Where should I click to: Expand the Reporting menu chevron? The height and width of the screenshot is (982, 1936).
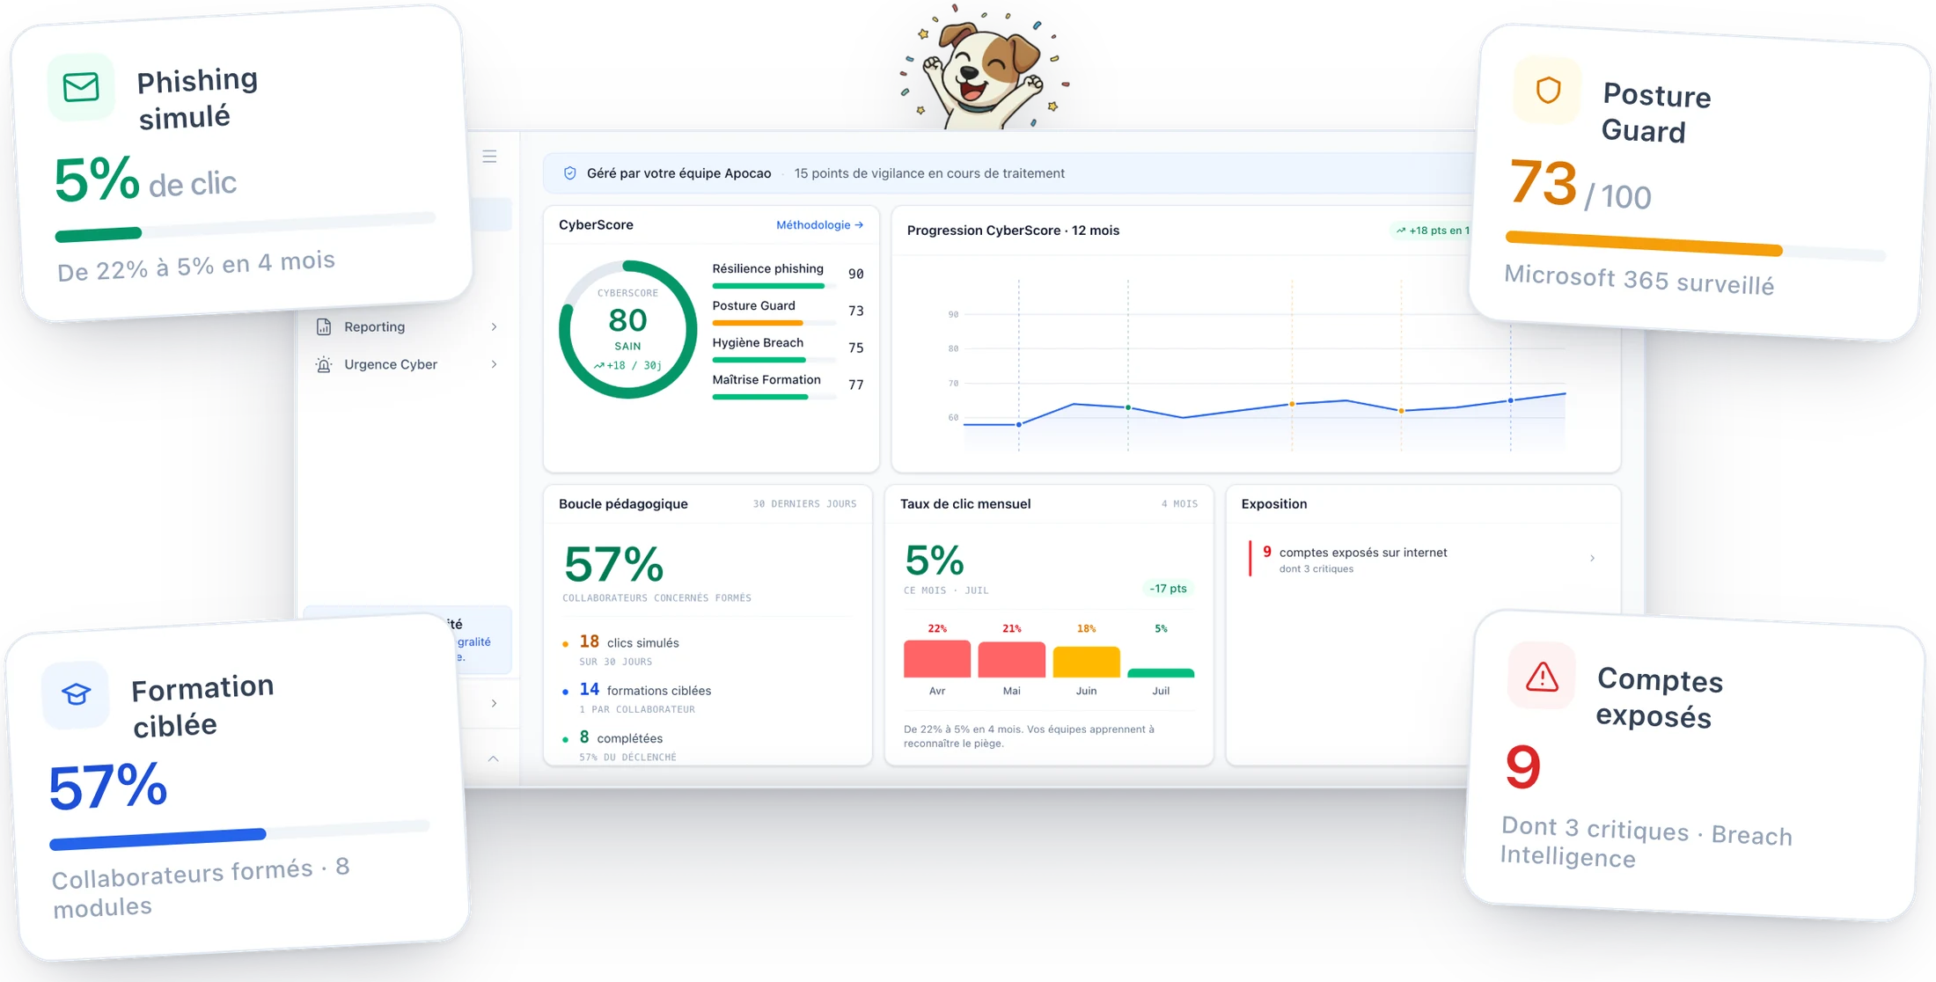(495, 326)
